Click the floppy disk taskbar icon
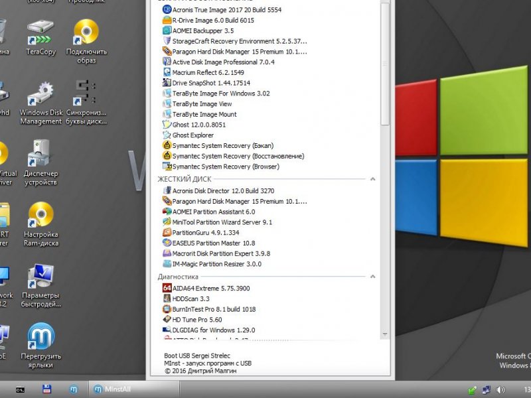 (46, 389)
